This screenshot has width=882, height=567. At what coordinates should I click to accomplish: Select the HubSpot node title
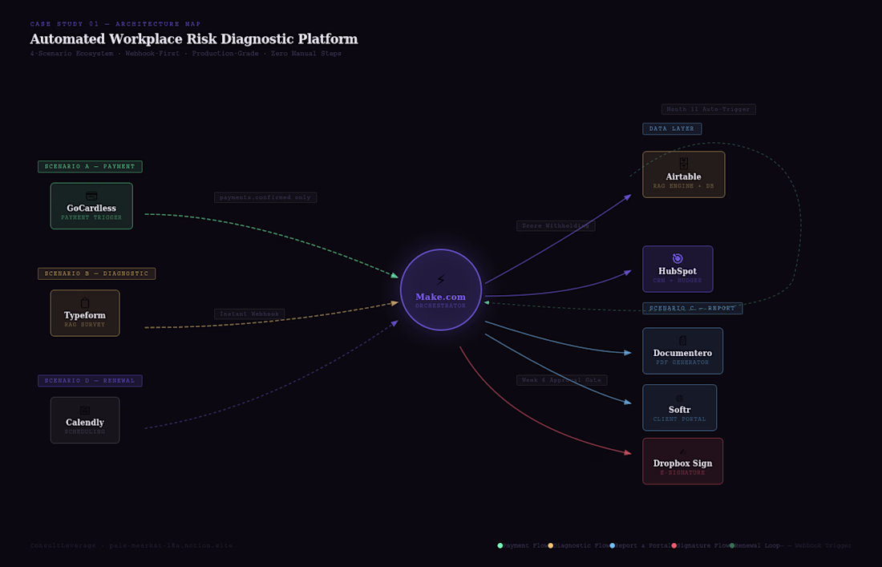678,271
